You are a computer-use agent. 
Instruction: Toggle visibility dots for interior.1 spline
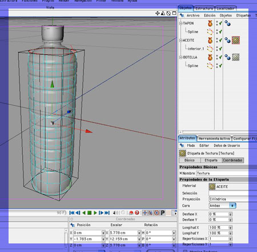217,49
